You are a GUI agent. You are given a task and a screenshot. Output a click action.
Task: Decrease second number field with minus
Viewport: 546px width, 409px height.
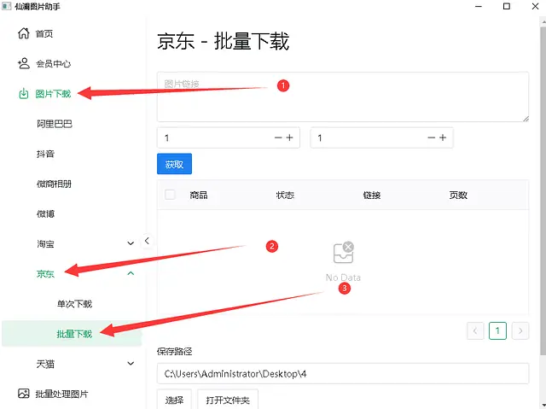pyautogui.click(x=431, y=137)
